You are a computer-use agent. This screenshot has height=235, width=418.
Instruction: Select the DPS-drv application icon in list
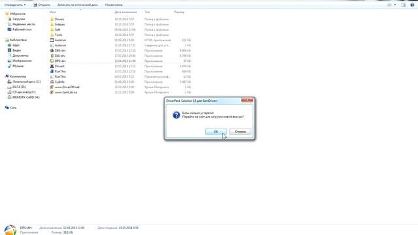(x=52, y=61)
